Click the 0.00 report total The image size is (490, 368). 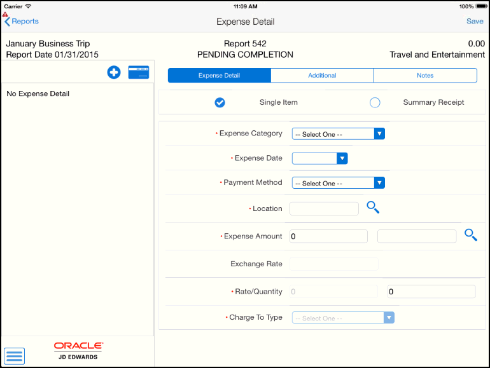point(476,43)
